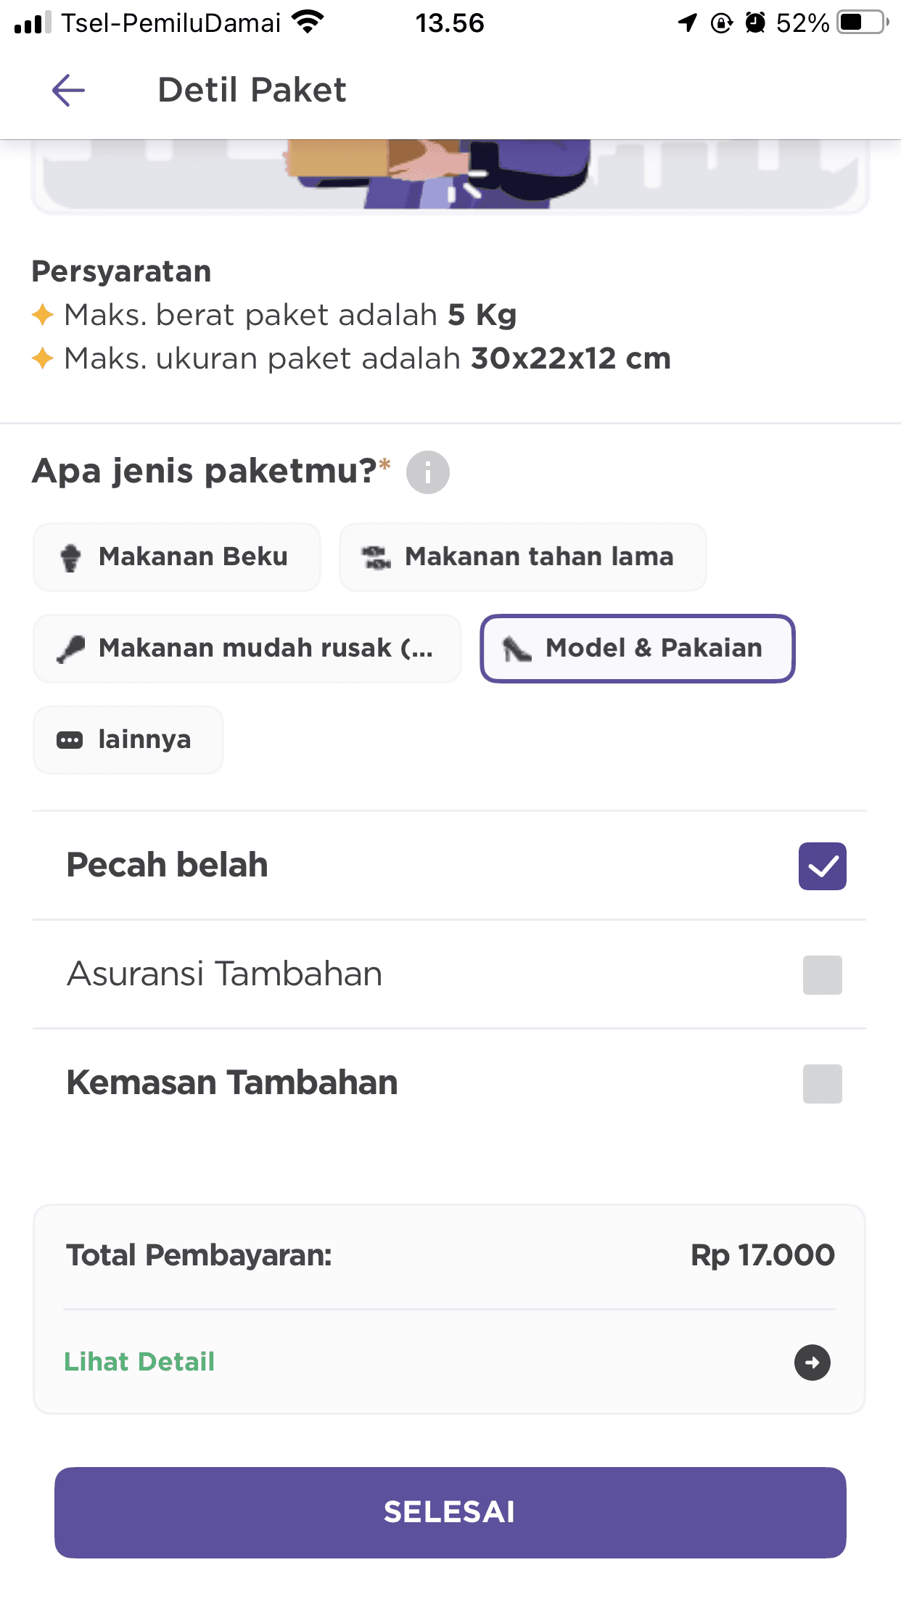Tap the courier illustration banner
The image size is (901, 1602).
coord(450,176)
